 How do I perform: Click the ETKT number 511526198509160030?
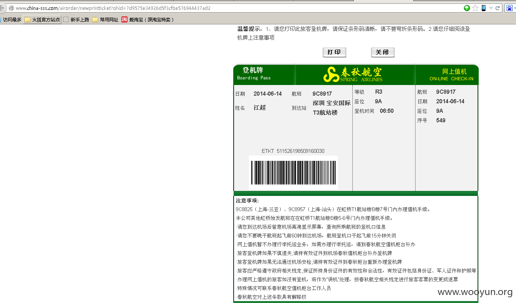[301, 151]
